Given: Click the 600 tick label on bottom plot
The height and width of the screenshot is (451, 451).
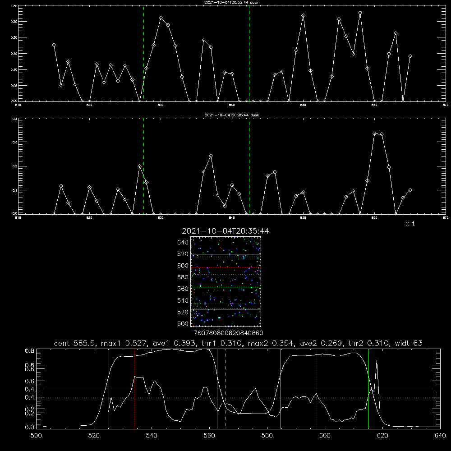Looking at the screenshot, I should coord(325,435).
